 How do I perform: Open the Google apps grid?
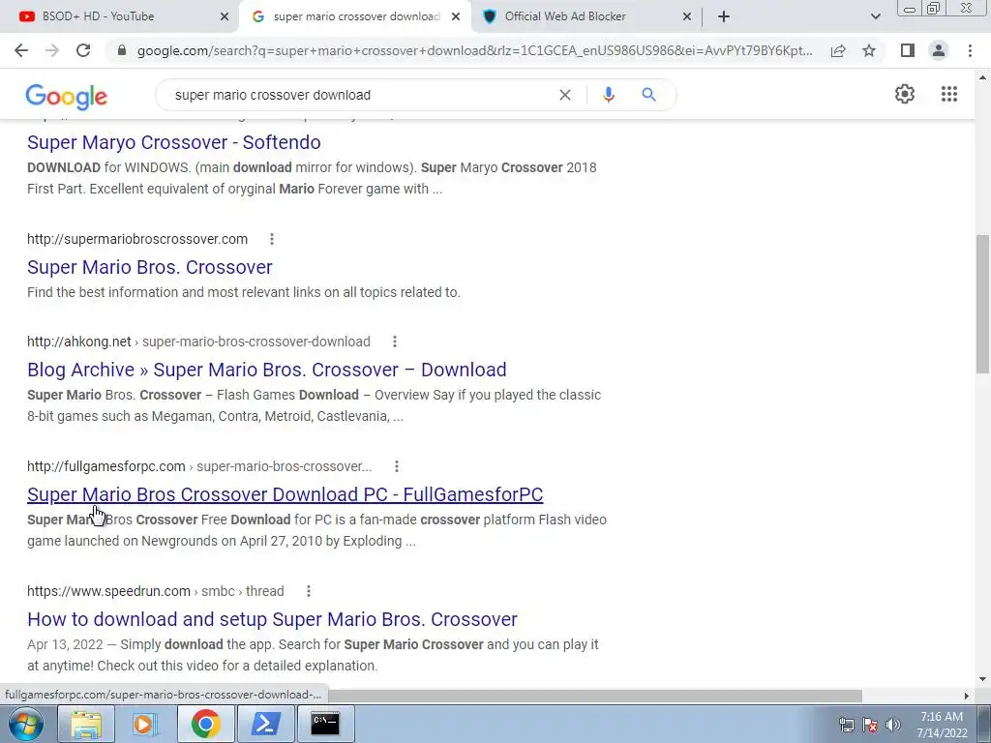949,94
